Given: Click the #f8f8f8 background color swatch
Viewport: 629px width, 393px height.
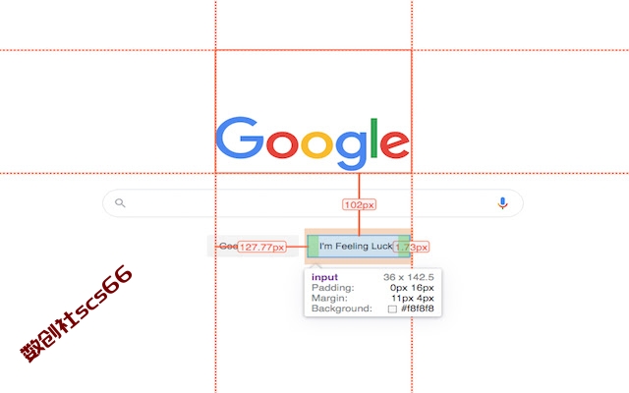Looking at the screenshot, I should click(x=392, y=309).
